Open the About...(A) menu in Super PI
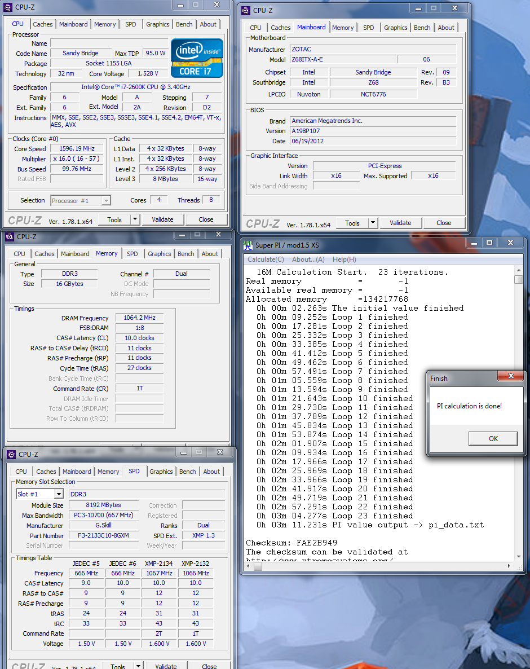 [308, 259]
